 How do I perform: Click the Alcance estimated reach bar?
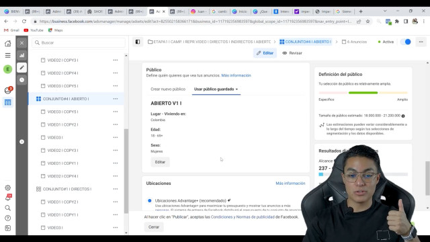363,174
